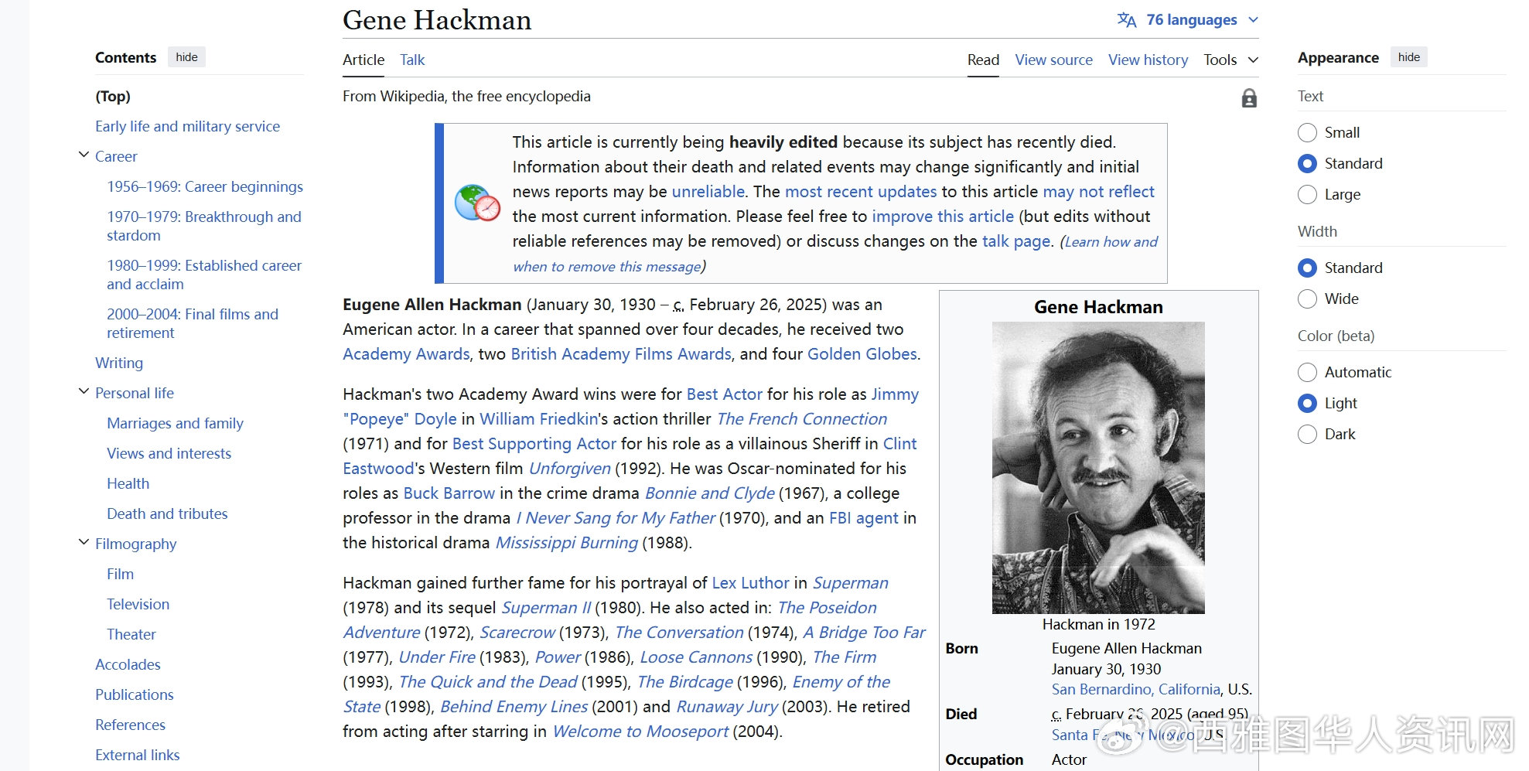This screenshot has width=1529, height=771.
Task: Go to Theater in contents
Action: [131, 634]
